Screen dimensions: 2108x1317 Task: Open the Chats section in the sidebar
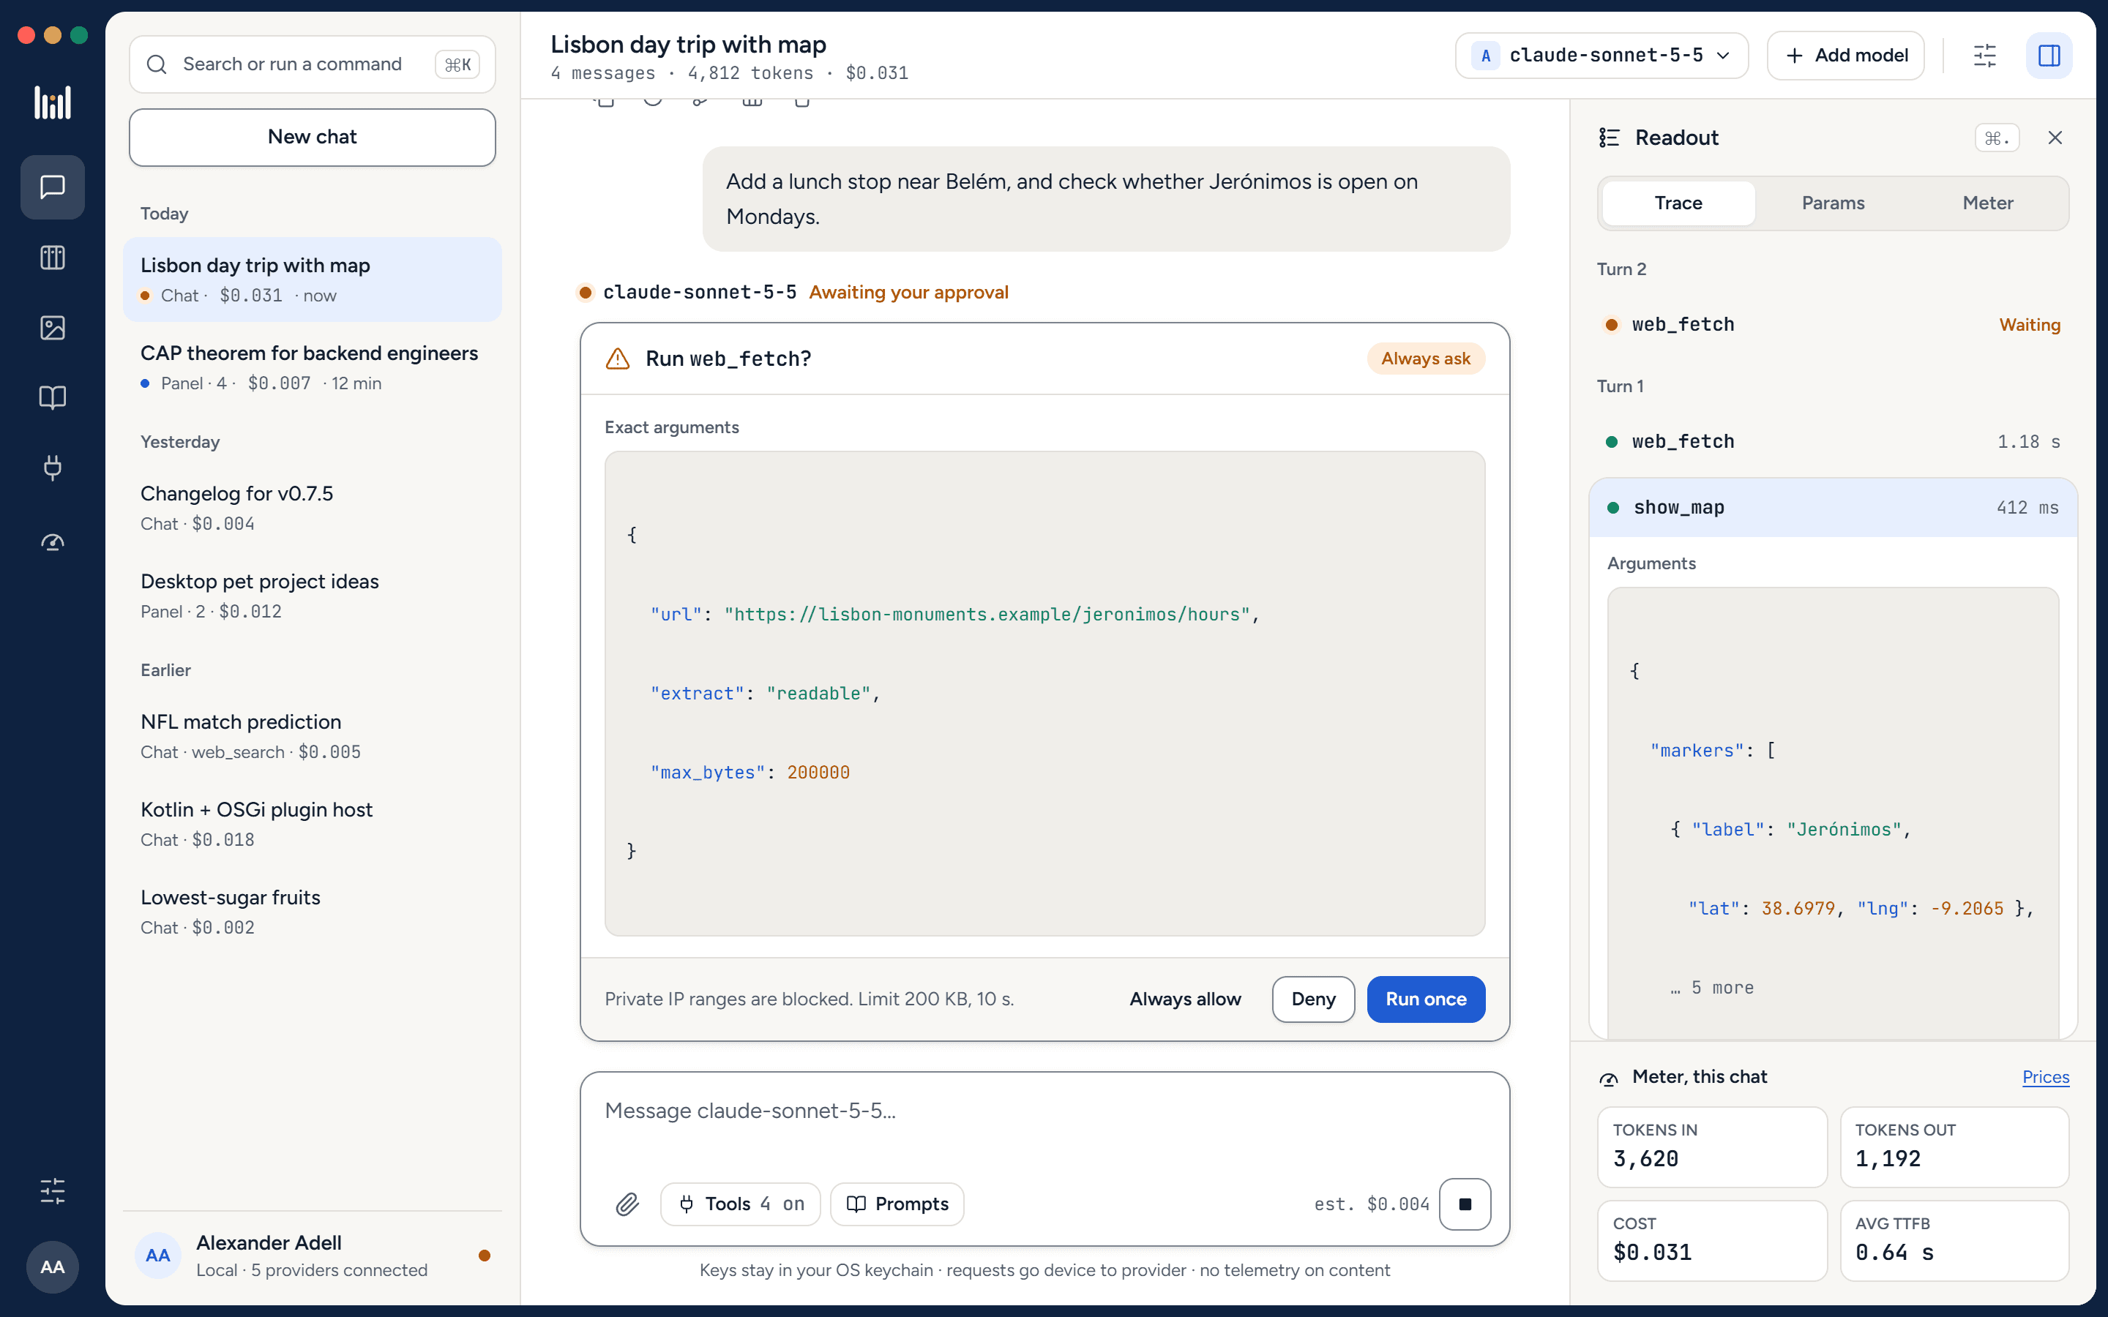(52, 187)
